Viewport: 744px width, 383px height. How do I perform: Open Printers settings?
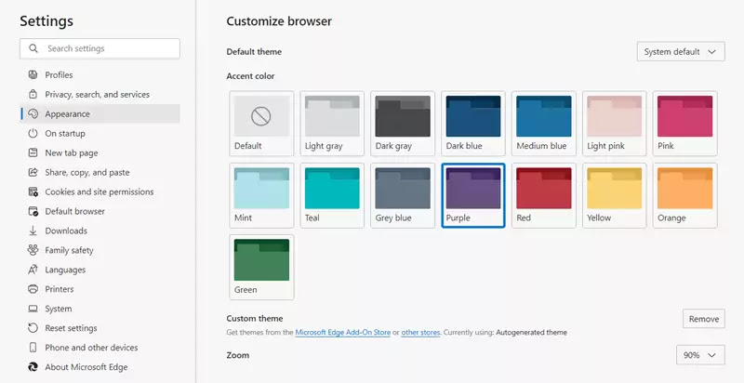[x=100, y=289]
